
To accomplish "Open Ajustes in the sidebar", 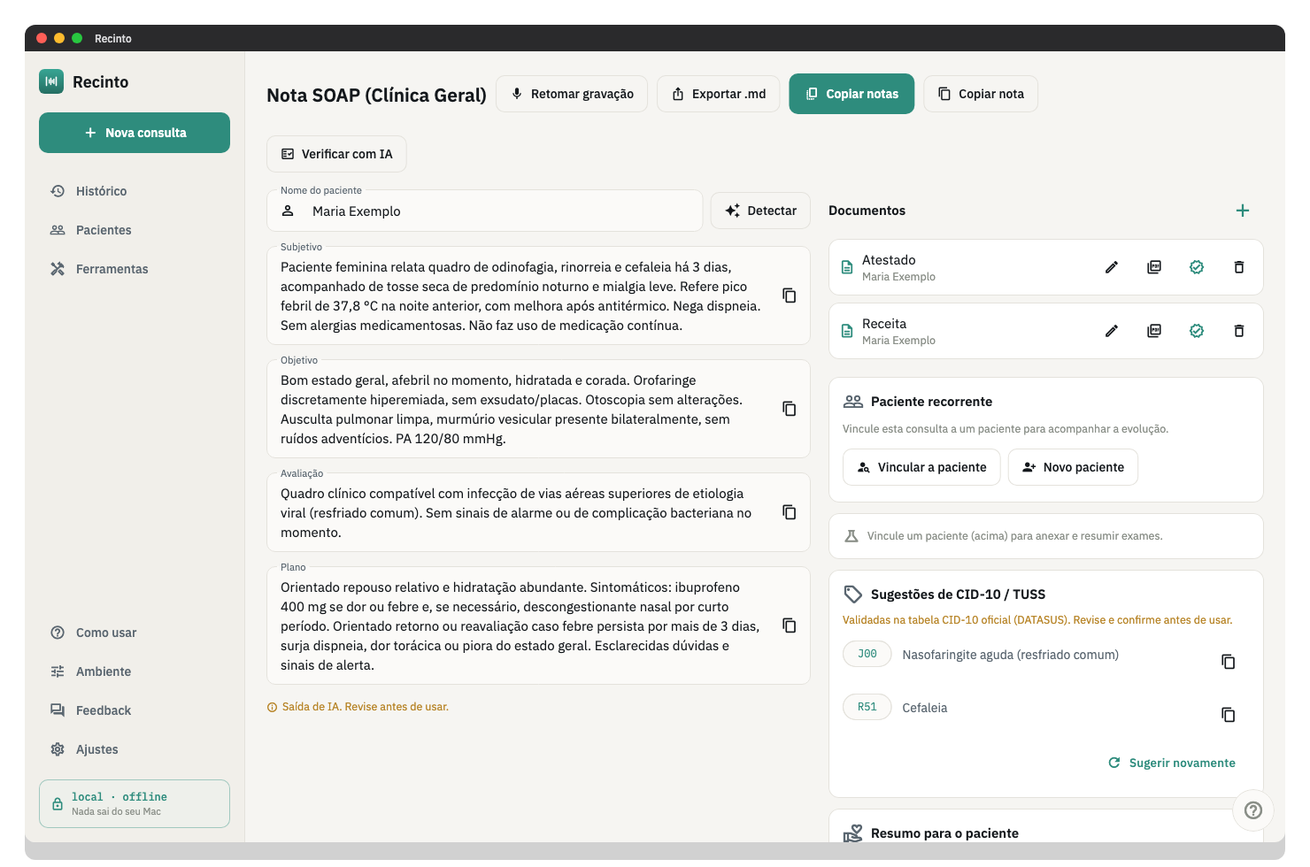I will [x=135, y=749].
